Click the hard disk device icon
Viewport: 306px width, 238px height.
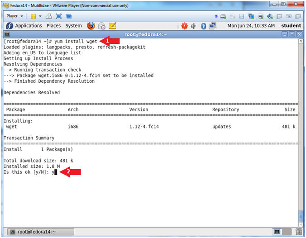[x=223, y=16]
